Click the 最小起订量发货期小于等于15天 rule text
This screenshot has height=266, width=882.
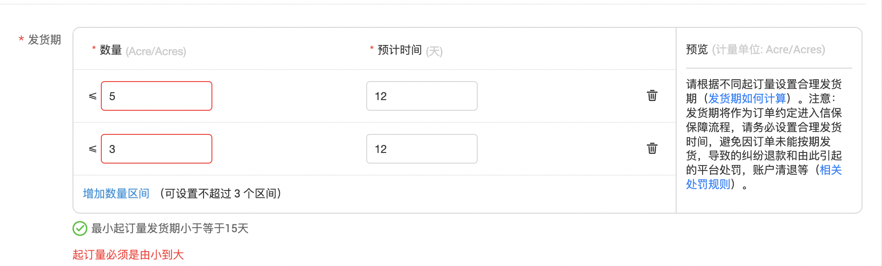tap(170, 228)
